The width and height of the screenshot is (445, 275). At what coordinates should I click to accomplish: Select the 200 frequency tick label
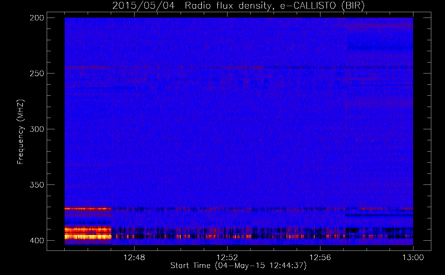[37, 18]
